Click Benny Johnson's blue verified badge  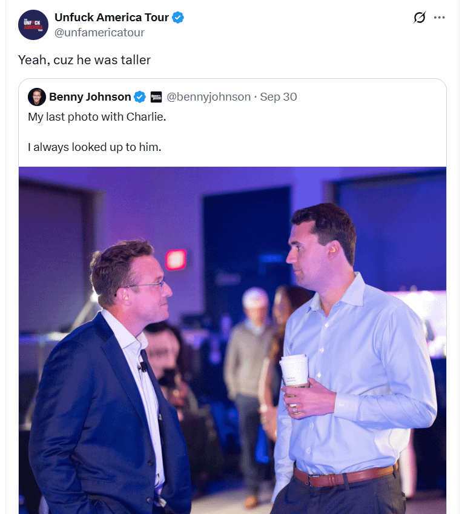[x=139, y=97]
